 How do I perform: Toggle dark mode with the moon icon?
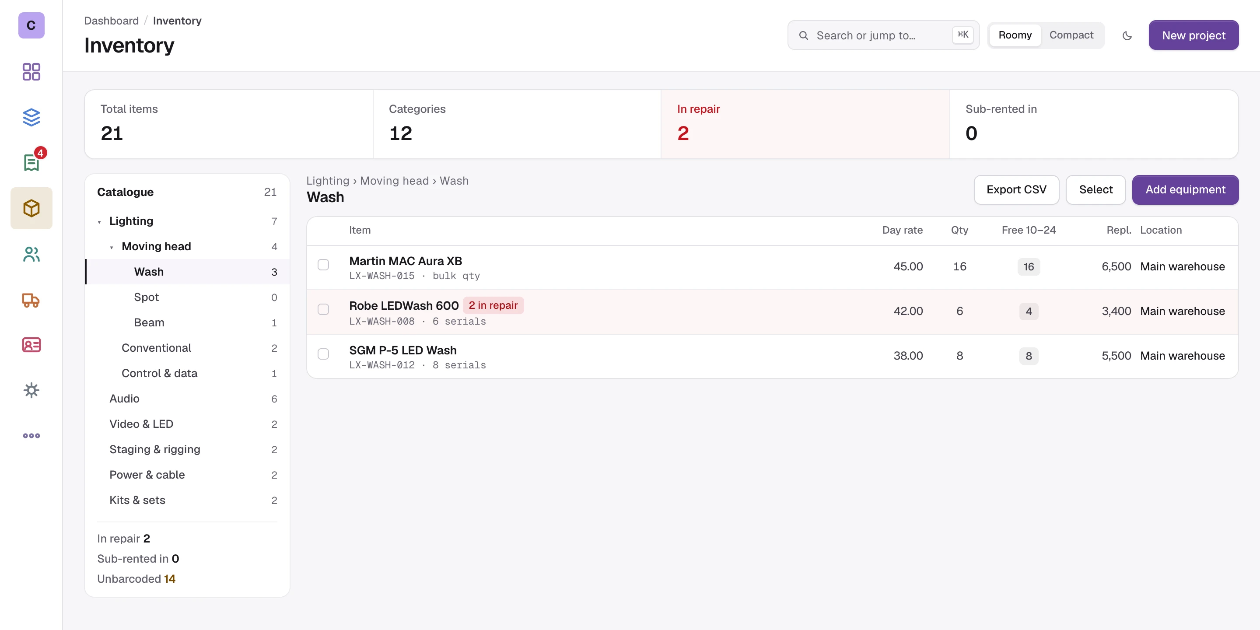(x=1127, y=35)
